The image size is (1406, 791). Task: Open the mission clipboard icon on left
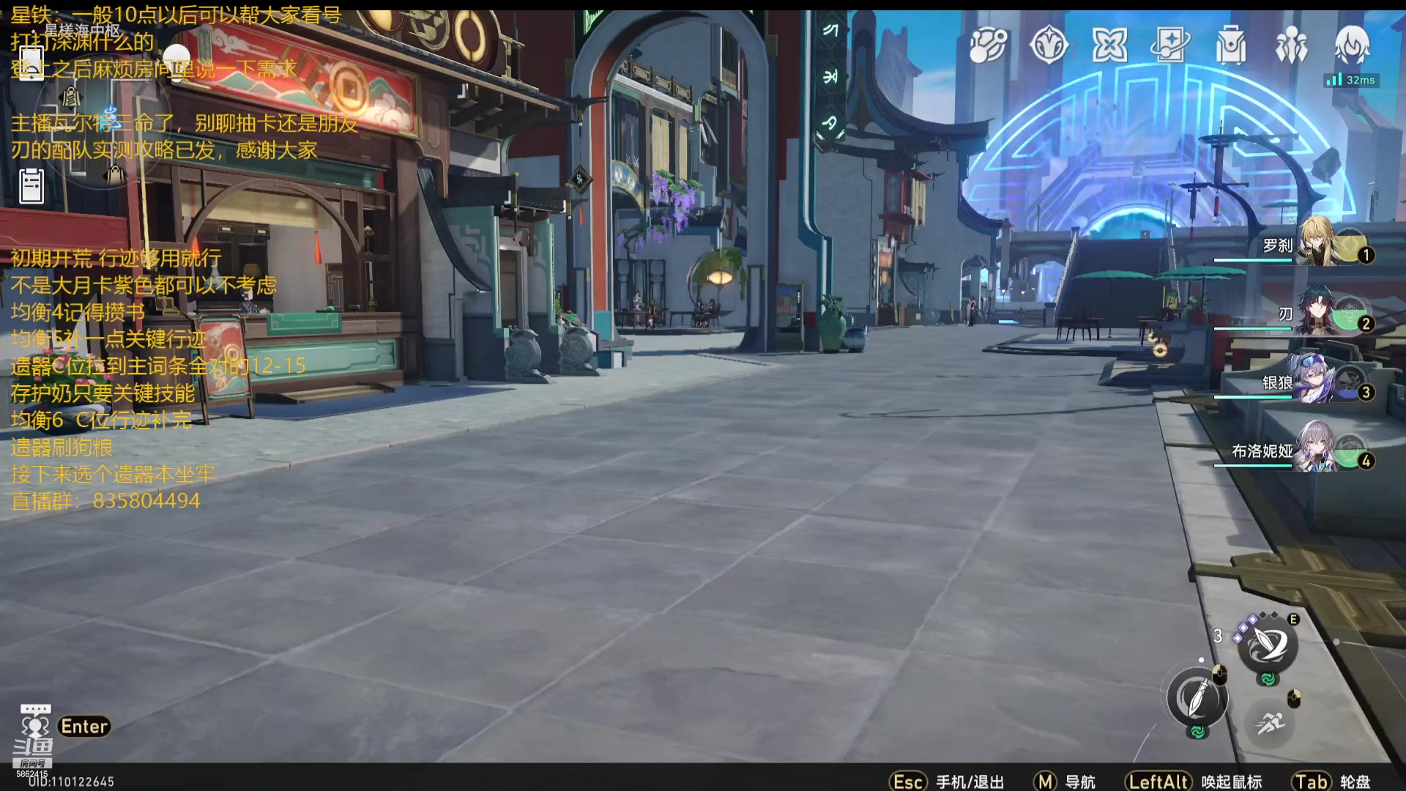[x=31, y=186]
